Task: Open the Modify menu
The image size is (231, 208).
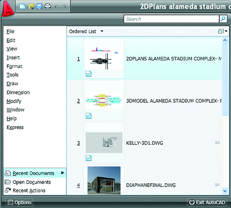Action: pos(14,101)
